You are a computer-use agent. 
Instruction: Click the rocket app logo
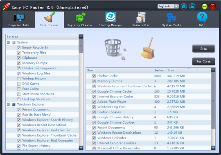(6, 7)
